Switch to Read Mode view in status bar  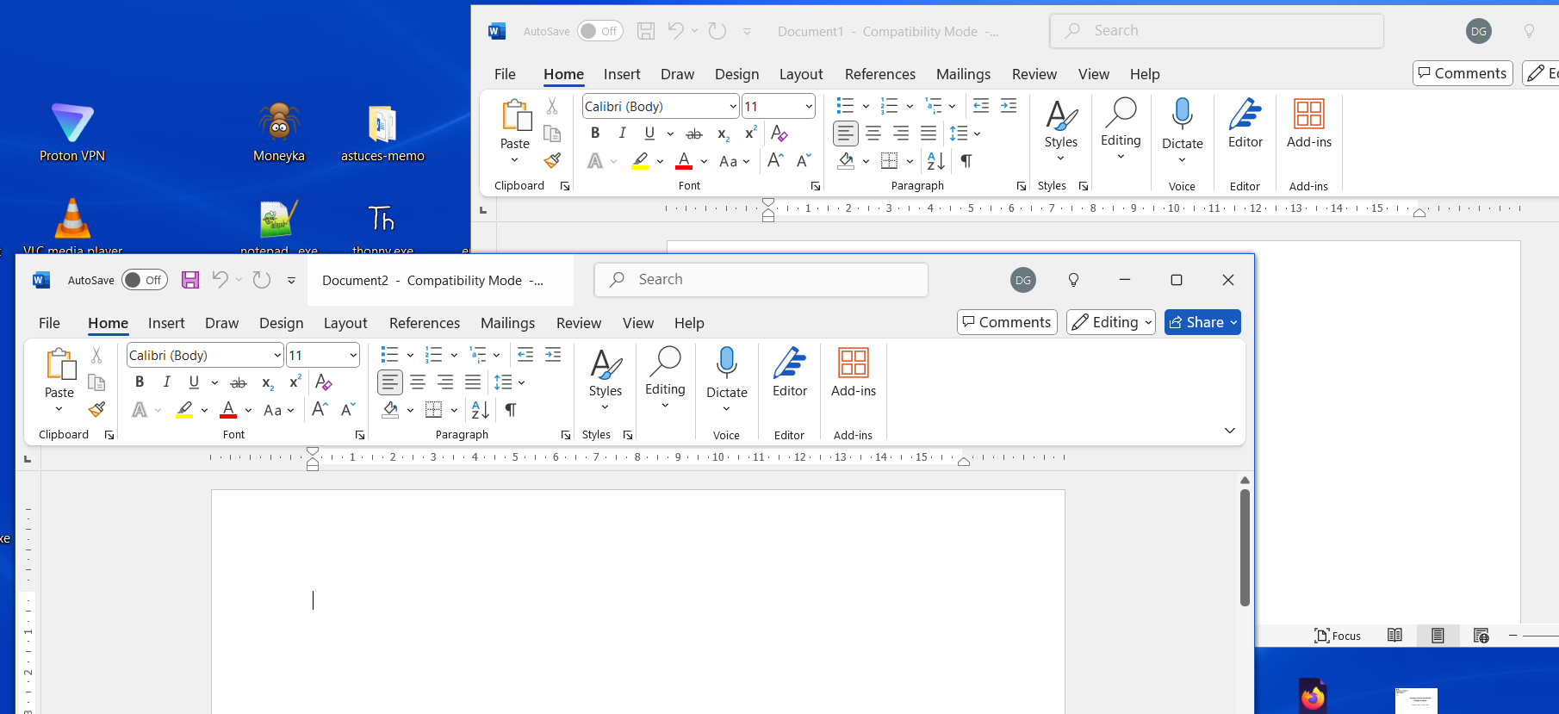[1394, 636]
